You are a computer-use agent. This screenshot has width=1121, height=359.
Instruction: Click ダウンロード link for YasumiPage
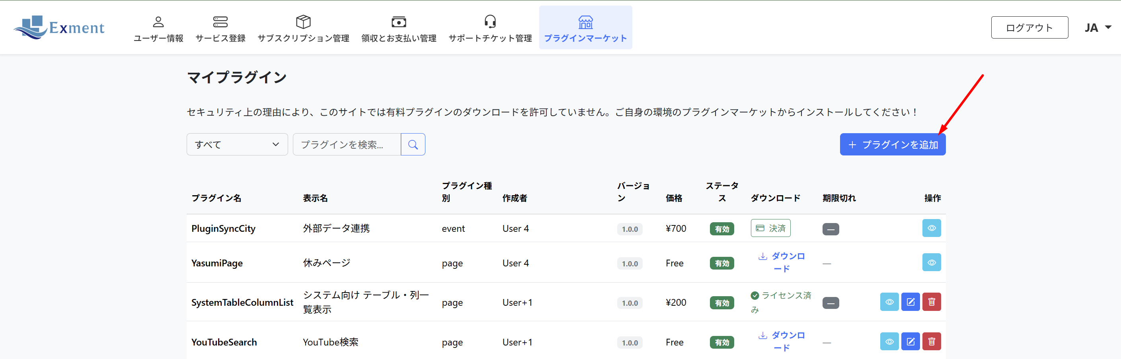click(782, 262)
